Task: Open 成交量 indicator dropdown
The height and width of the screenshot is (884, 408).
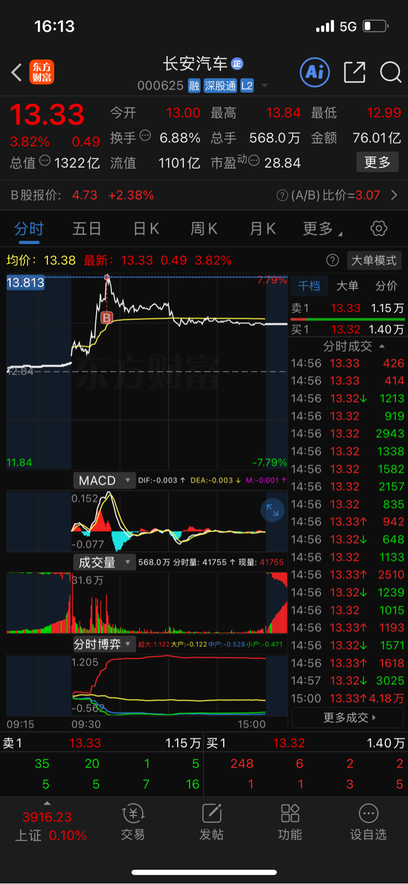Action: tap(104, 562)
